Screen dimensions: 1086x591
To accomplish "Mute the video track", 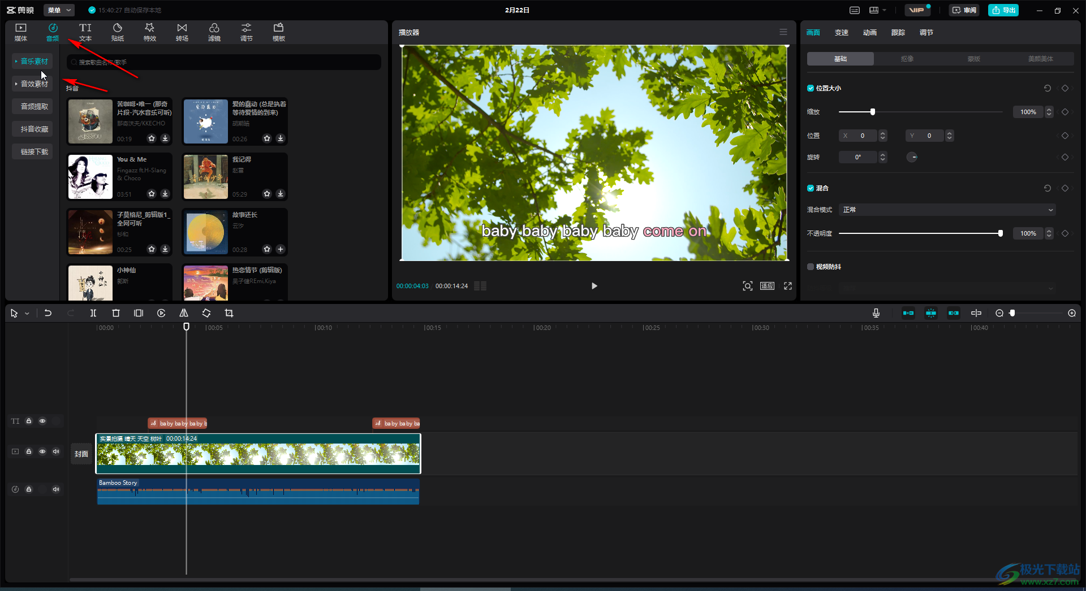I will click(x=56, y=451).
